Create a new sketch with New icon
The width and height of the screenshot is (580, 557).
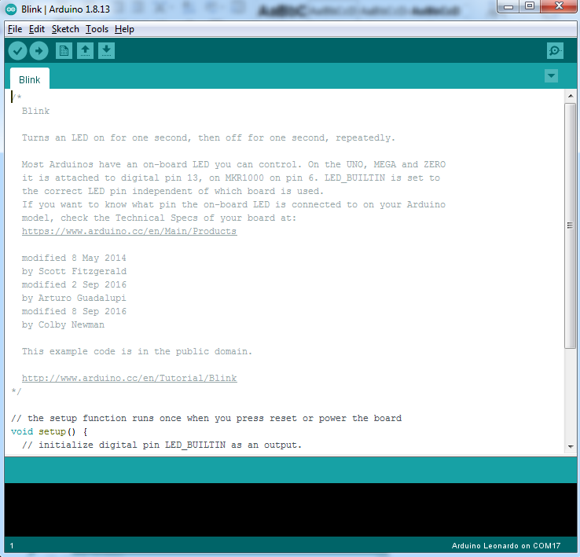coord(64,50)
